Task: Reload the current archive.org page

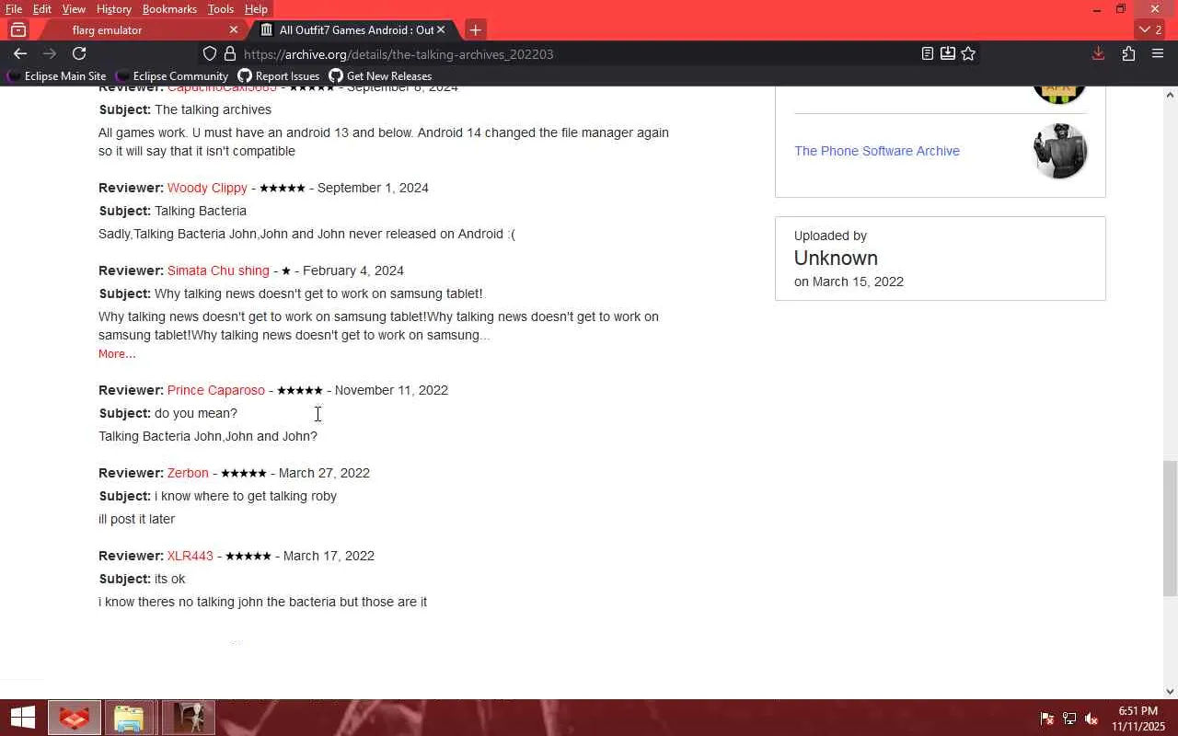Action: tap(79, 53)
